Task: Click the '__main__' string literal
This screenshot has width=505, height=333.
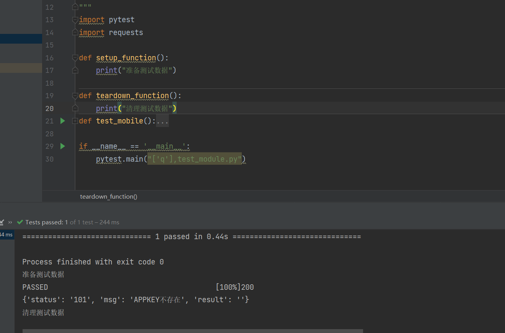Action: [165, 146]
